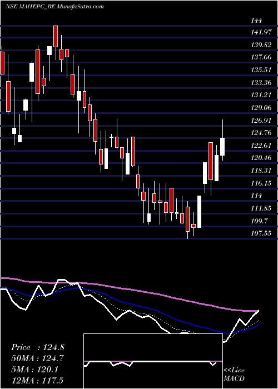Select the 131.21 price axis label
The height and width of the screenshot is (389, 278).
tap(262, 95)
